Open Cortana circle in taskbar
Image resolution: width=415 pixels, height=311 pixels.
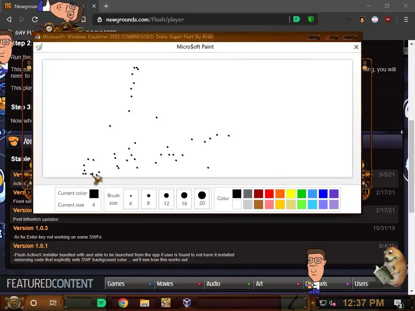[34, 303]
